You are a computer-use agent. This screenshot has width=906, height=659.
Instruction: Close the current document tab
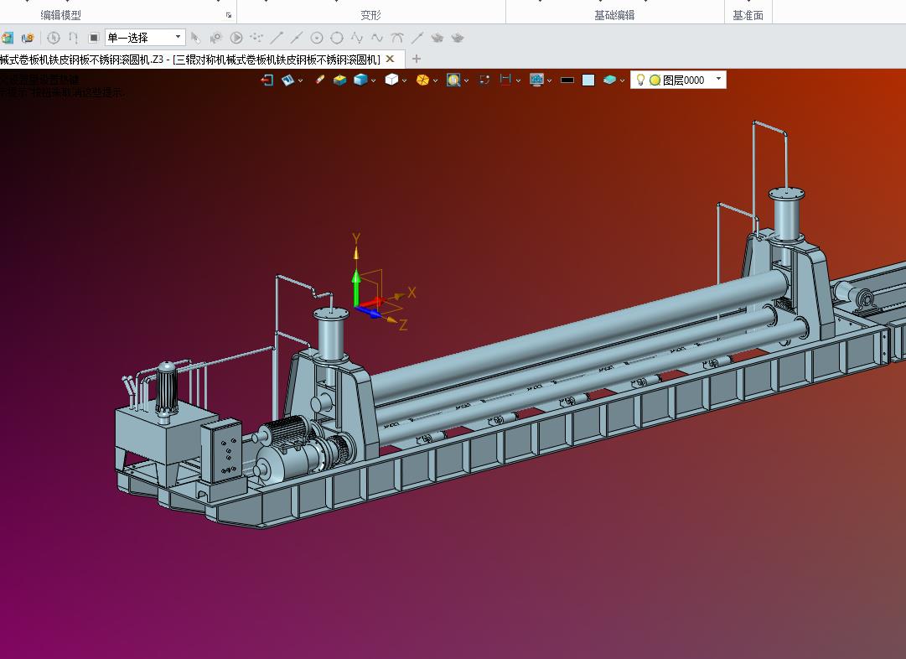pos(390,59)
